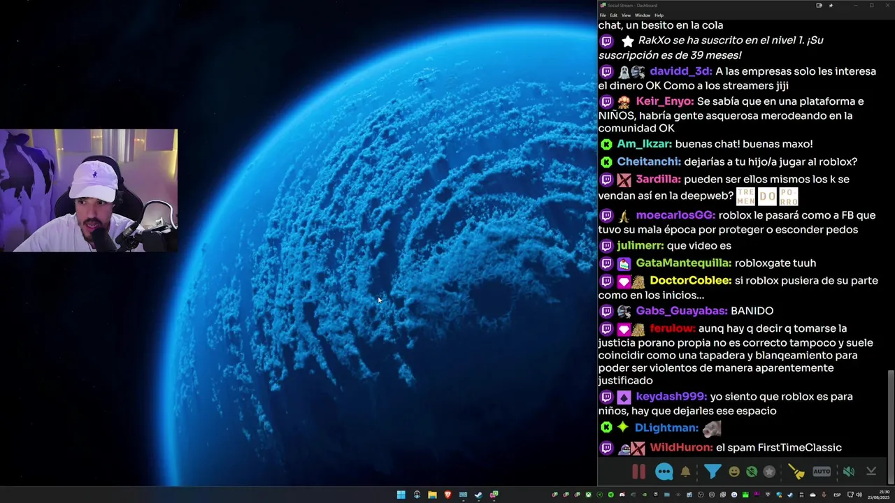The width and height of the screenshot is (895, 503).
Task: Open File Explorer from the taskbar
Action: tap(432, 495)
